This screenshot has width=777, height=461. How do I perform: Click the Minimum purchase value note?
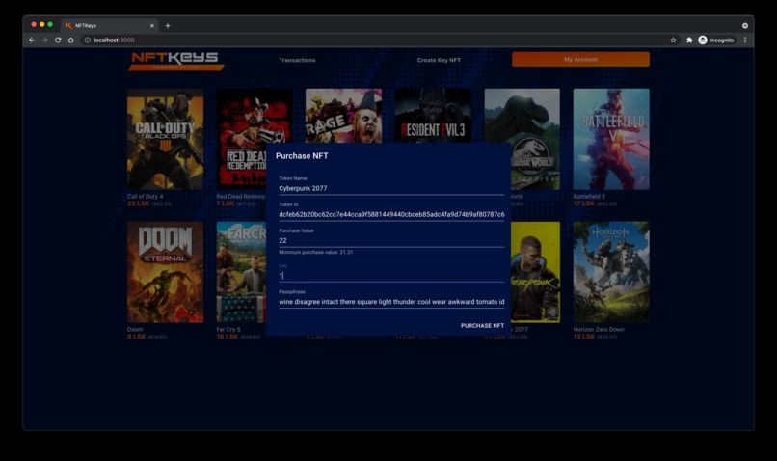(x=316, y=253)
